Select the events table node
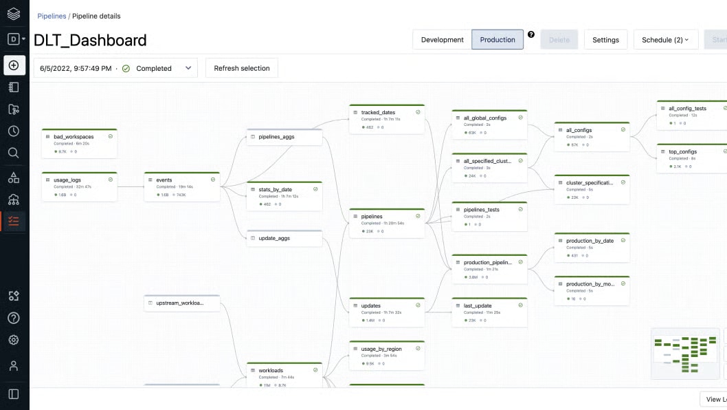The image size is (727, 410). click(181, 186)
